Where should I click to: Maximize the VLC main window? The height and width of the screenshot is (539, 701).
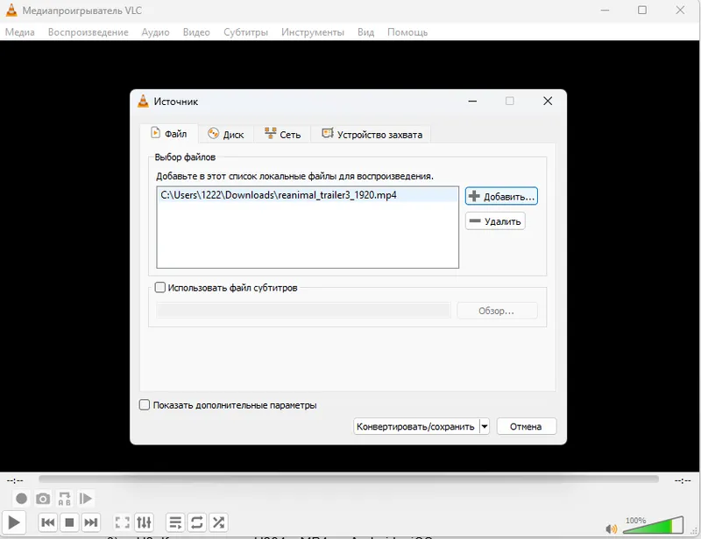click(x=642, y=10)
